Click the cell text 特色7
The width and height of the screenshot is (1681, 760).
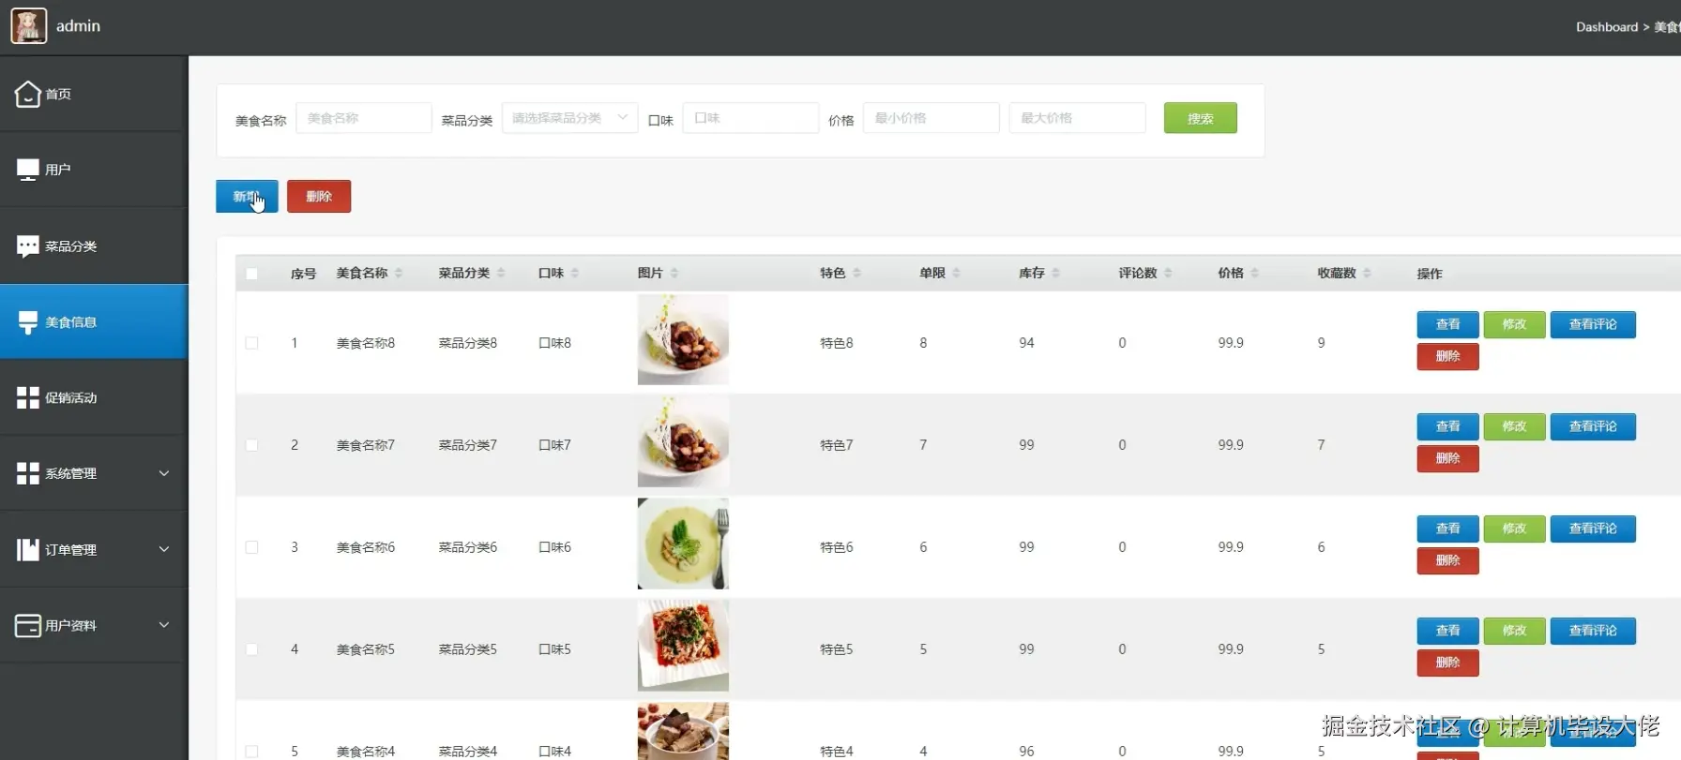pos(836,445)
